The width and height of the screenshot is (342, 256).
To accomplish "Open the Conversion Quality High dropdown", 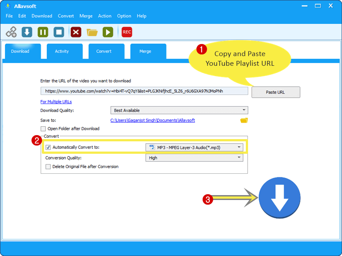I will click(194, 158).
